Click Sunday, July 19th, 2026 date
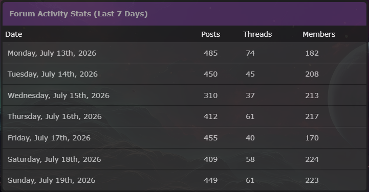This screenshot has width=369, height=192. (52, 180)
